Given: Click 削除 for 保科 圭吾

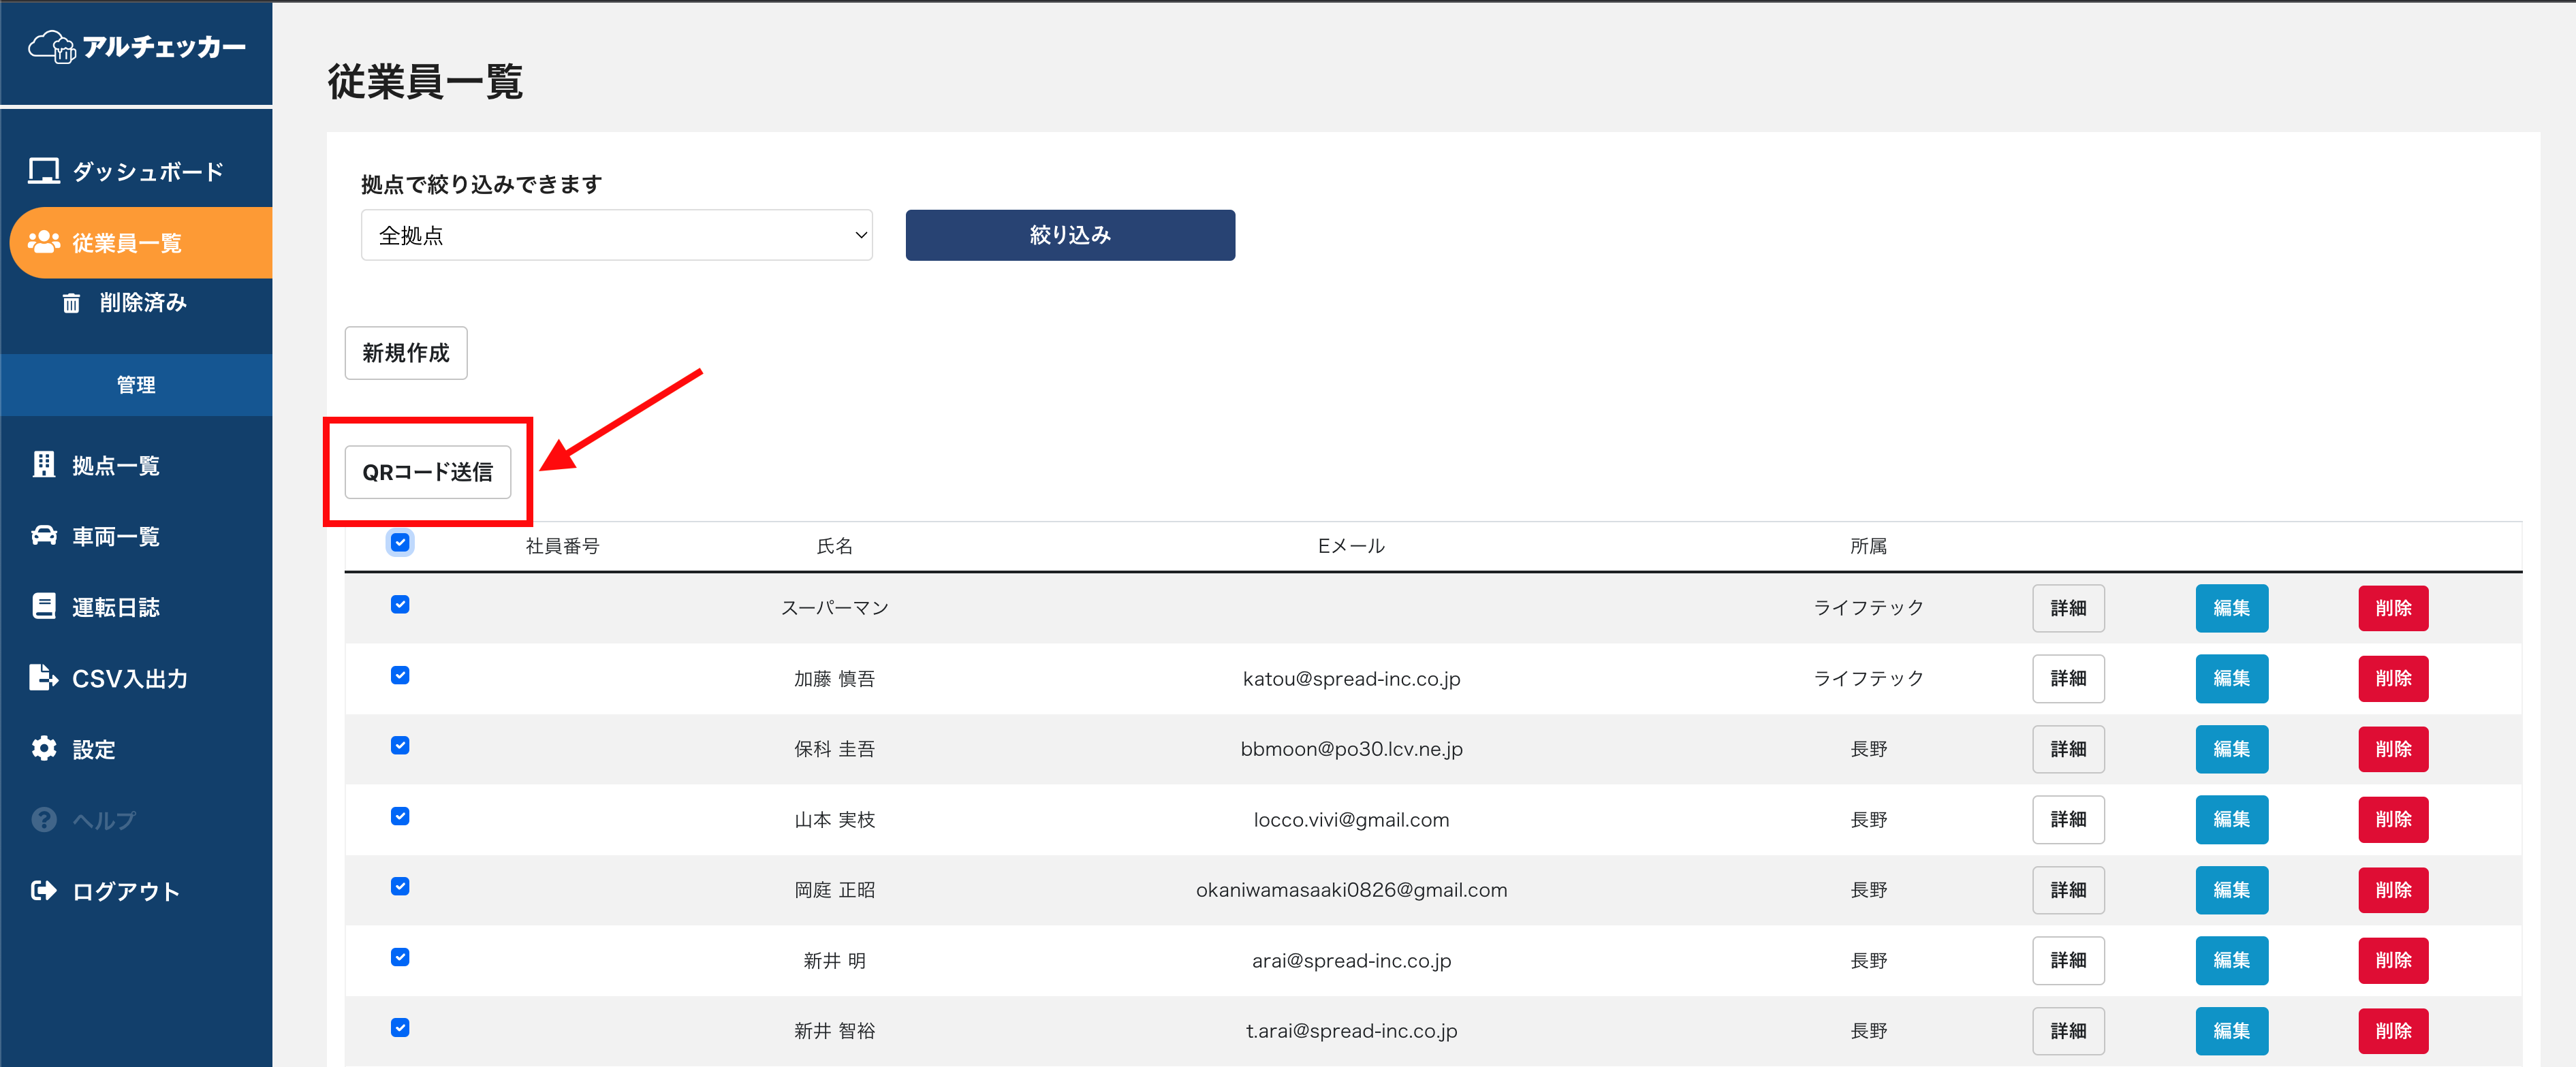Looking at the screenshot, I should point(2393,749).
